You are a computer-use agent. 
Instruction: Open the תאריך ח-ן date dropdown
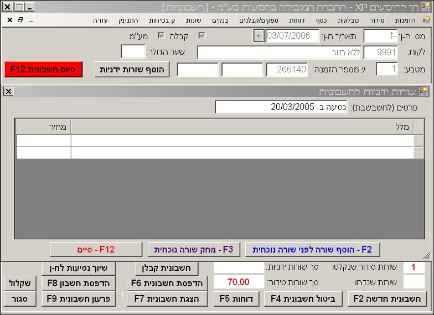(x=258, y=36)
